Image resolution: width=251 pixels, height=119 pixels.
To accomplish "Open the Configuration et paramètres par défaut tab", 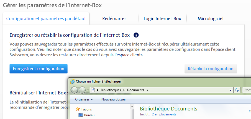I will coord(46,18).
